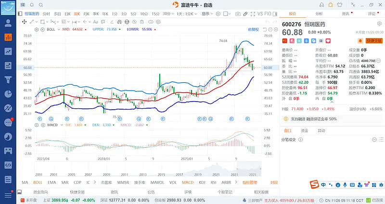The image size is (385, 204).
Task: Open quote panel settings gear icon
Action: click(379, 24)
